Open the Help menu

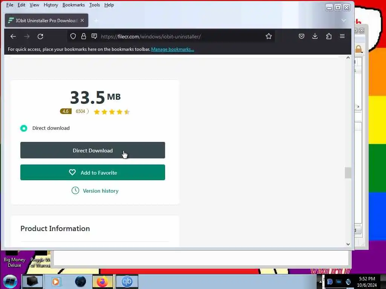click(109, 5)
